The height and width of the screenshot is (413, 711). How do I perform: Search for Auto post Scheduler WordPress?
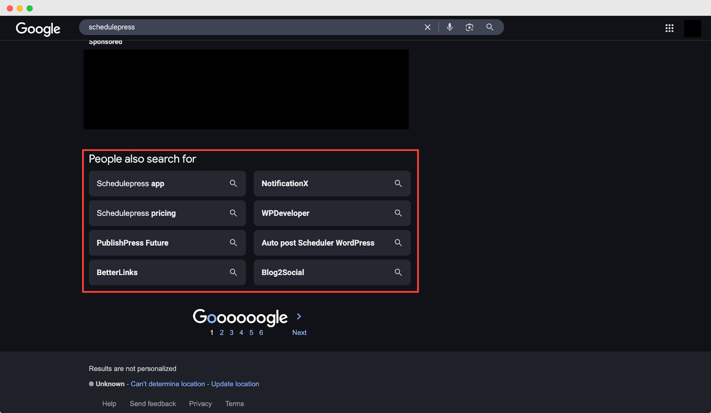point(332,243)
